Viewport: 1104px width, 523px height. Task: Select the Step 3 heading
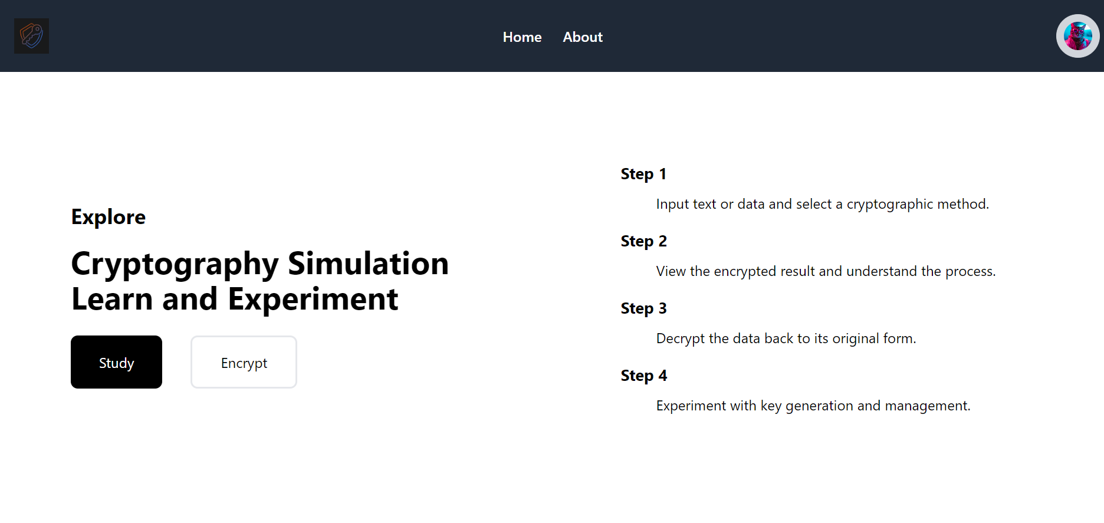[x=643, y=308]
